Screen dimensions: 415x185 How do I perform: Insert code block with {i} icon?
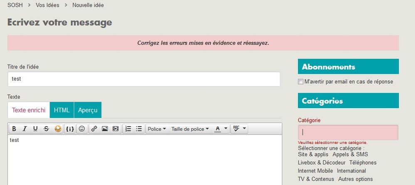point(70,129)
